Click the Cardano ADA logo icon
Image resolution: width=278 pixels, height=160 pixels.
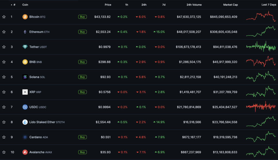[25, 137]
